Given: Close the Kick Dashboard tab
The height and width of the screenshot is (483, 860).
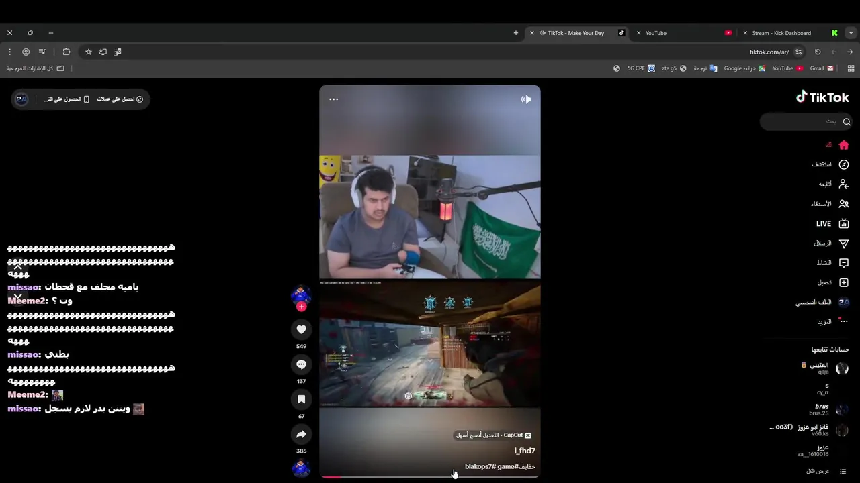Looking at the screenshot, I should coord(744,33).
